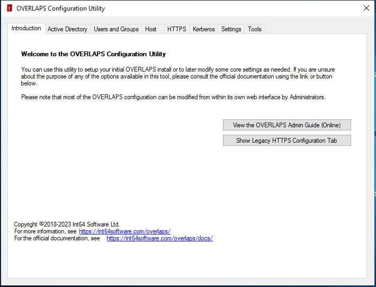Click the 'For more information, see' label
This screenshot has height=287, width=376.
(x=46, y=231)
